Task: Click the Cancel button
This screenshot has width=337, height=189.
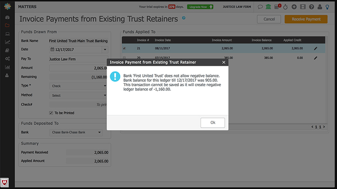Action: pyautogui.click(x=269, y=19)
